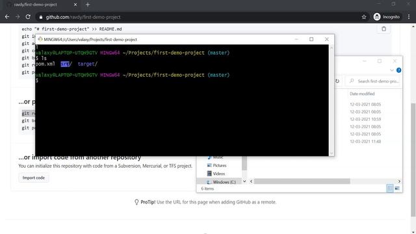The image size is (416, 234).
Task: Click the Explorer horizontal scroll right arrow
Action: (x=399, y=181)
